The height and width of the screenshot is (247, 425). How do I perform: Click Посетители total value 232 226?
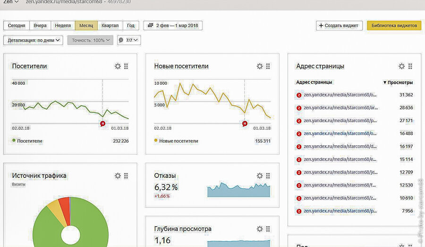pos(121,141)
